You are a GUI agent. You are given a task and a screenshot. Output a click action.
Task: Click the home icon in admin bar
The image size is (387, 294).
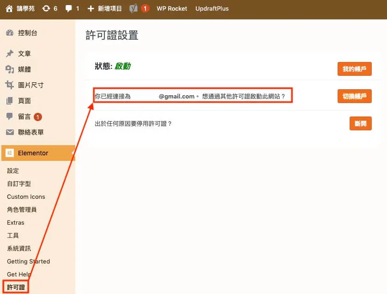click(x=9, y=9)
